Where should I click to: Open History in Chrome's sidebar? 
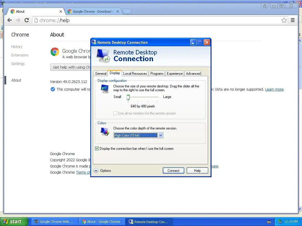tap(17, 47)
